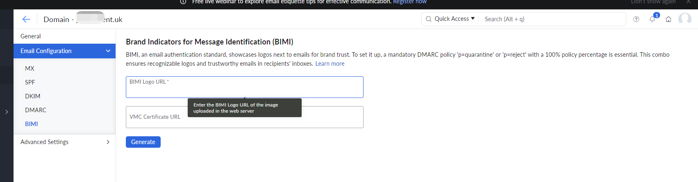Dismiss the webinar banner with X
The image size is (698, 182).
coord(689,2)
